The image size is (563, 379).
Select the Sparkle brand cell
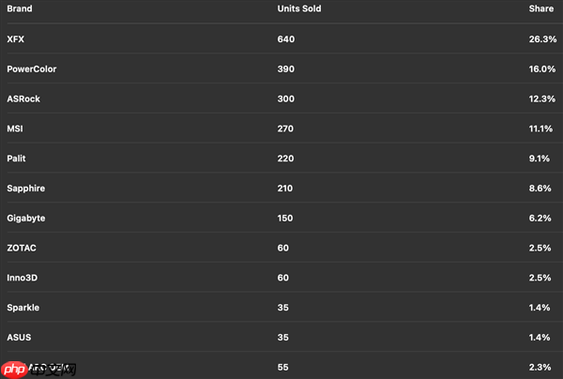(23, 308)
